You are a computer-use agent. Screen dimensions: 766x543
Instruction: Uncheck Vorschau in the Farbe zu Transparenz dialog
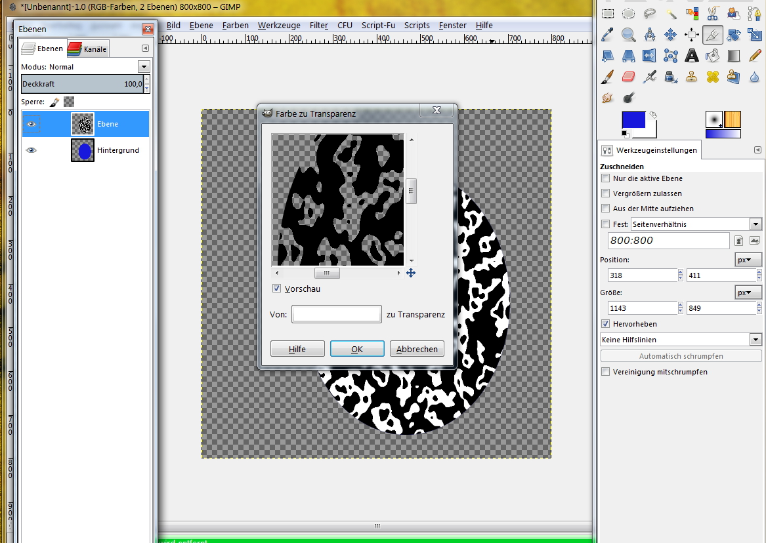tap(276, 289)
